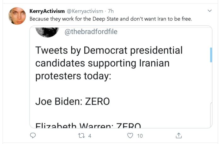
Task: Click the blue scrollbar thumb in the image
Action: click(x=211, y=55)
